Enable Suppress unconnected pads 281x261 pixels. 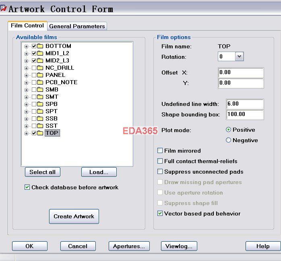(x=160, y=172)
